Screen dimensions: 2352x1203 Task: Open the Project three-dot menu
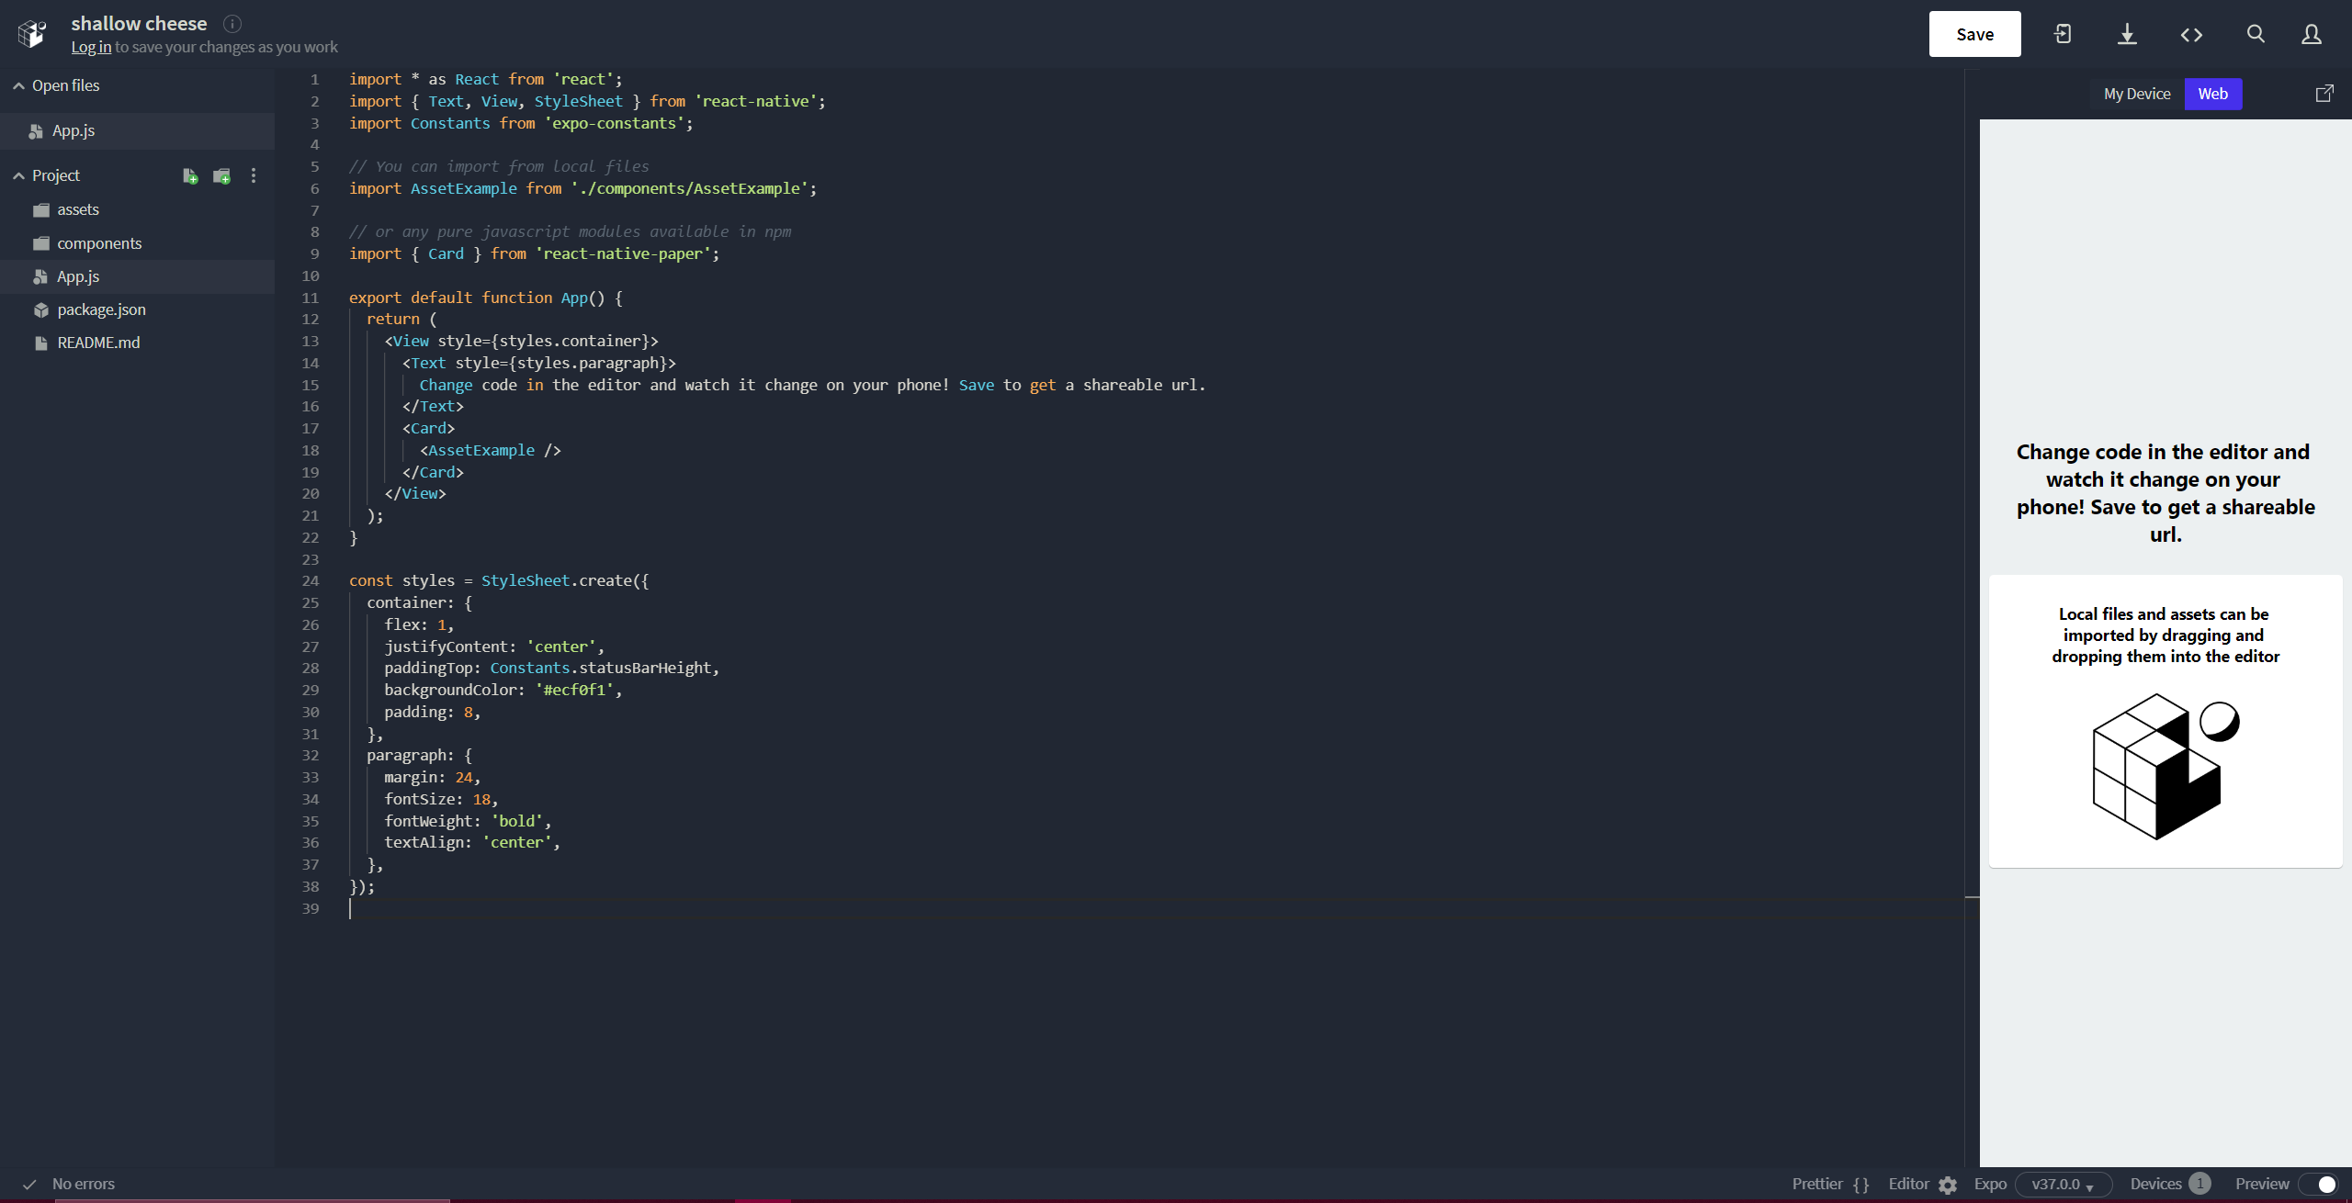click(x=254, y=175)
